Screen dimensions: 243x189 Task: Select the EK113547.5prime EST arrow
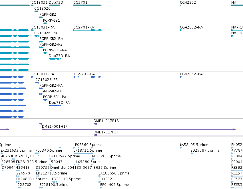[50, 159]
